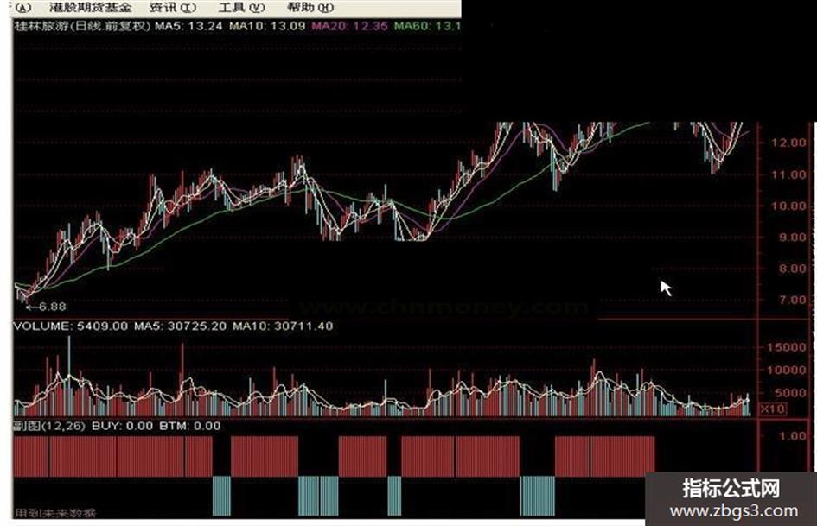Select the 桂林旅游(日线,前复权) chart title

(82, 26)
